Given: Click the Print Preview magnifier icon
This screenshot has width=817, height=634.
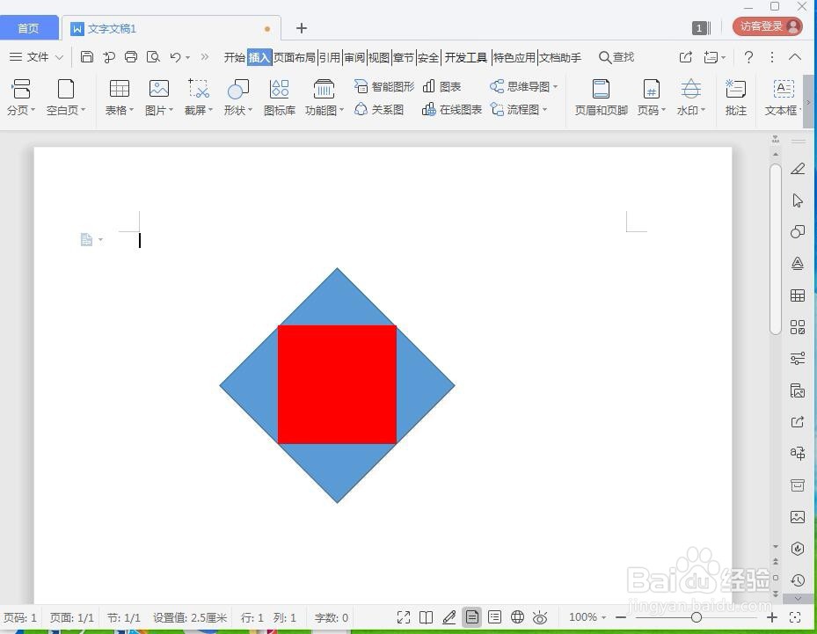Looking at the screenshot, I should (x=153, y=57).
